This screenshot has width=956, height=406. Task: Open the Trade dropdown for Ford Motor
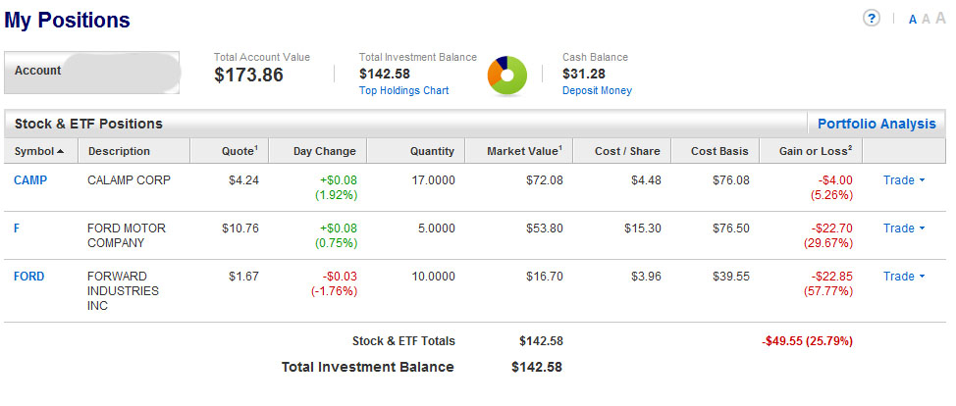[903, 228]
